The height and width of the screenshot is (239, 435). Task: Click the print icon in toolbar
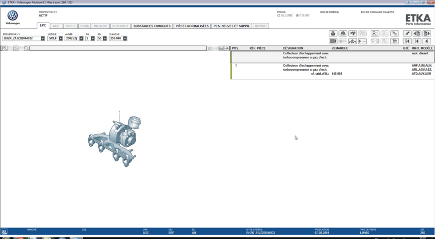pos(333,33)
